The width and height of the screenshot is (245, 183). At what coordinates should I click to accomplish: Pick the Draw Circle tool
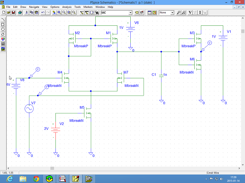point(3,29)
